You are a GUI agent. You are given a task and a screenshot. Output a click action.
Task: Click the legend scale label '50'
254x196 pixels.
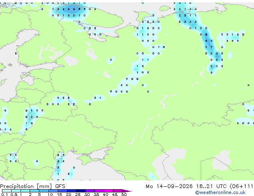tap(124, 194)
